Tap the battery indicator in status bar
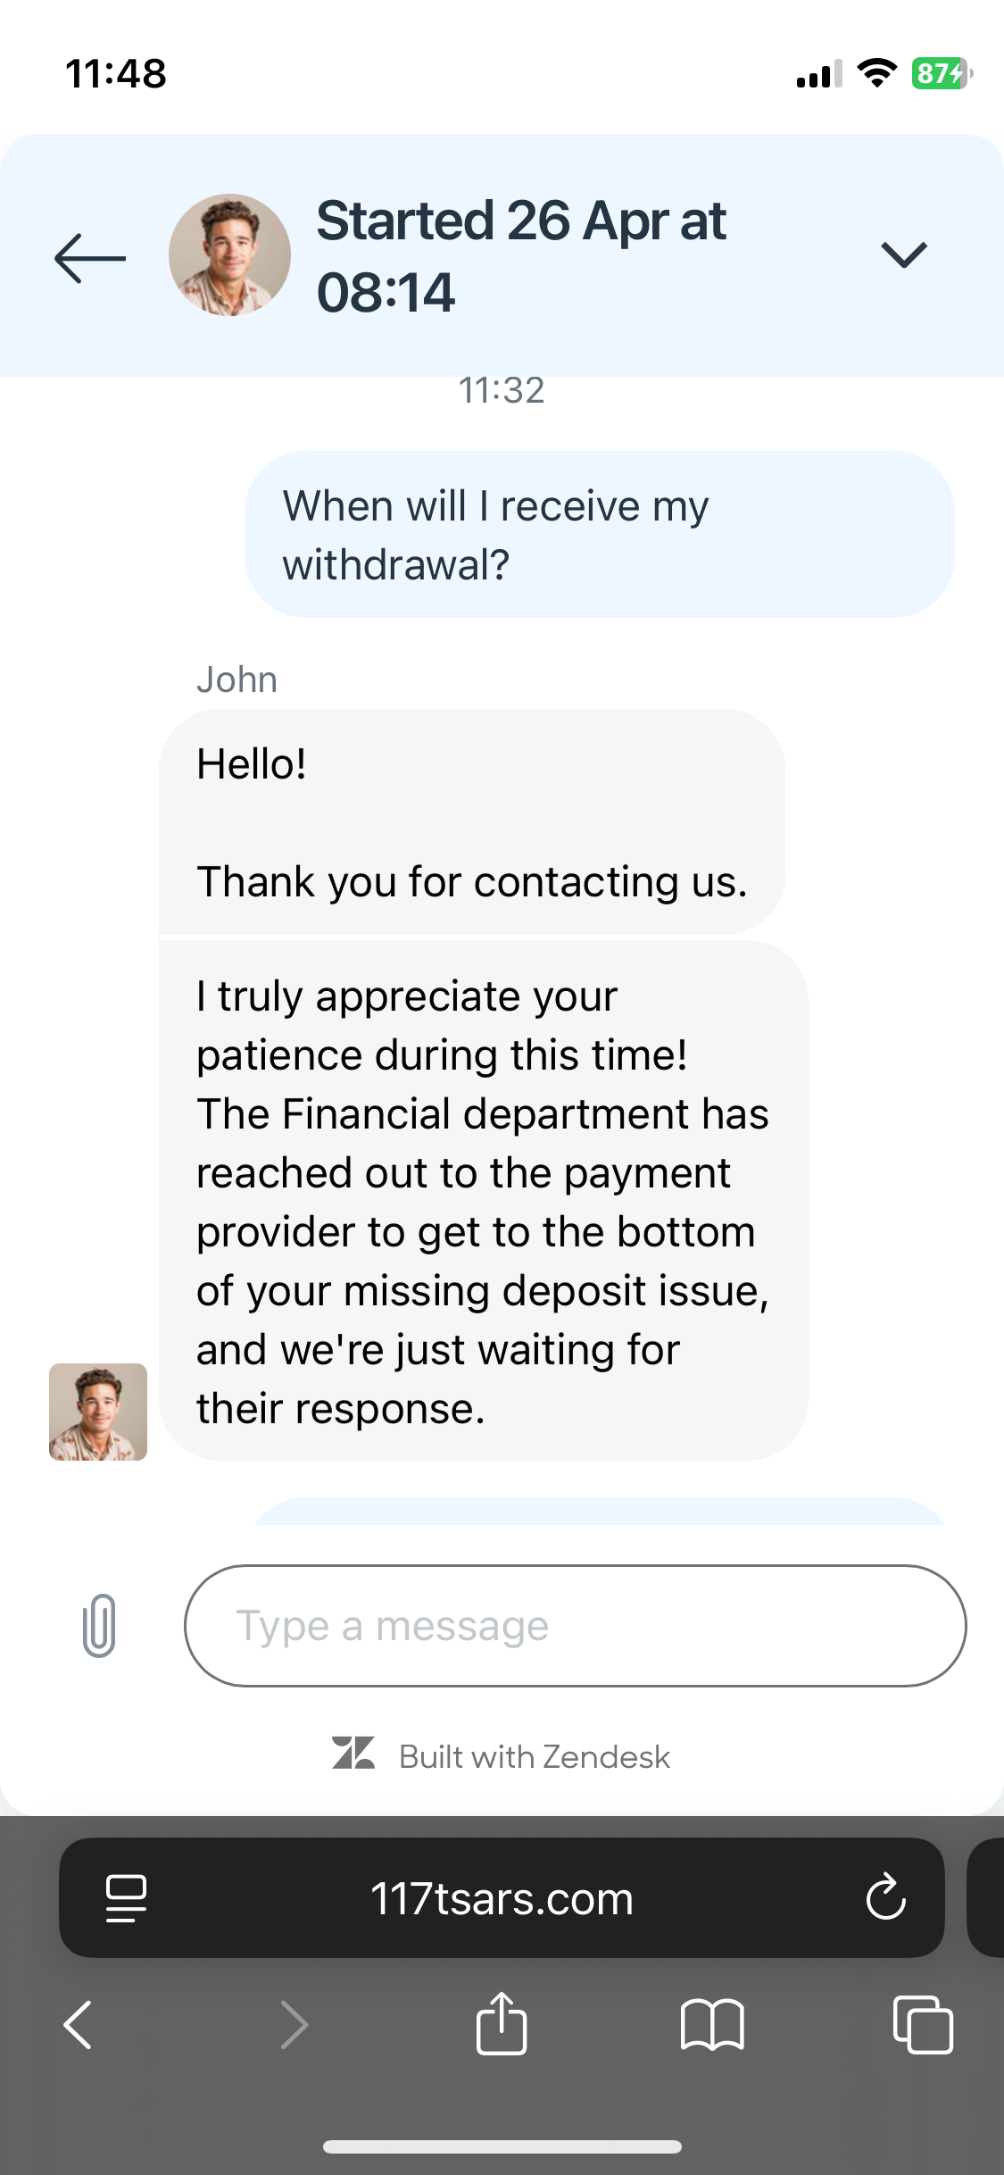 coord(941,73)
